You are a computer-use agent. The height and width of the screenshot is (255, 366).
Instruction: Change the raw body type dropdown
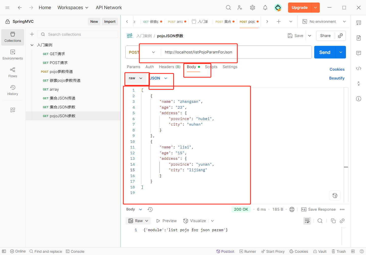136,78
